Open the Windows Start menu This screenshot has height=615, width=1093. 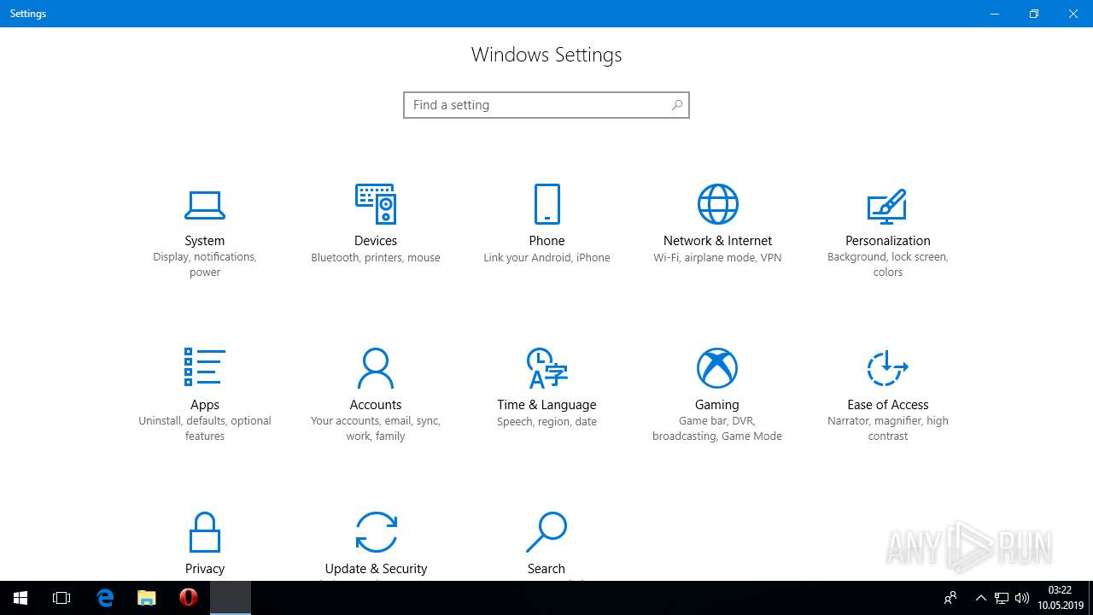(20, 598)
